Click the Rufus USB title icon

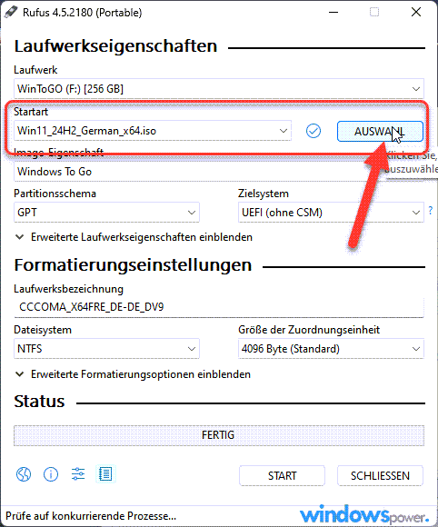click(11, 12)
